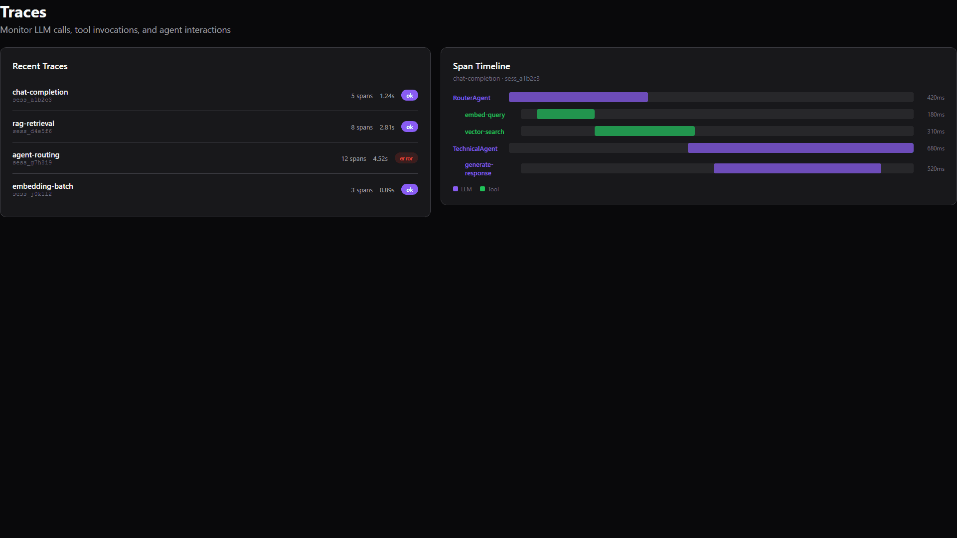Click the green embed-query span bar
The height and width of the screenshot is (538, 957).
(565, 114)
